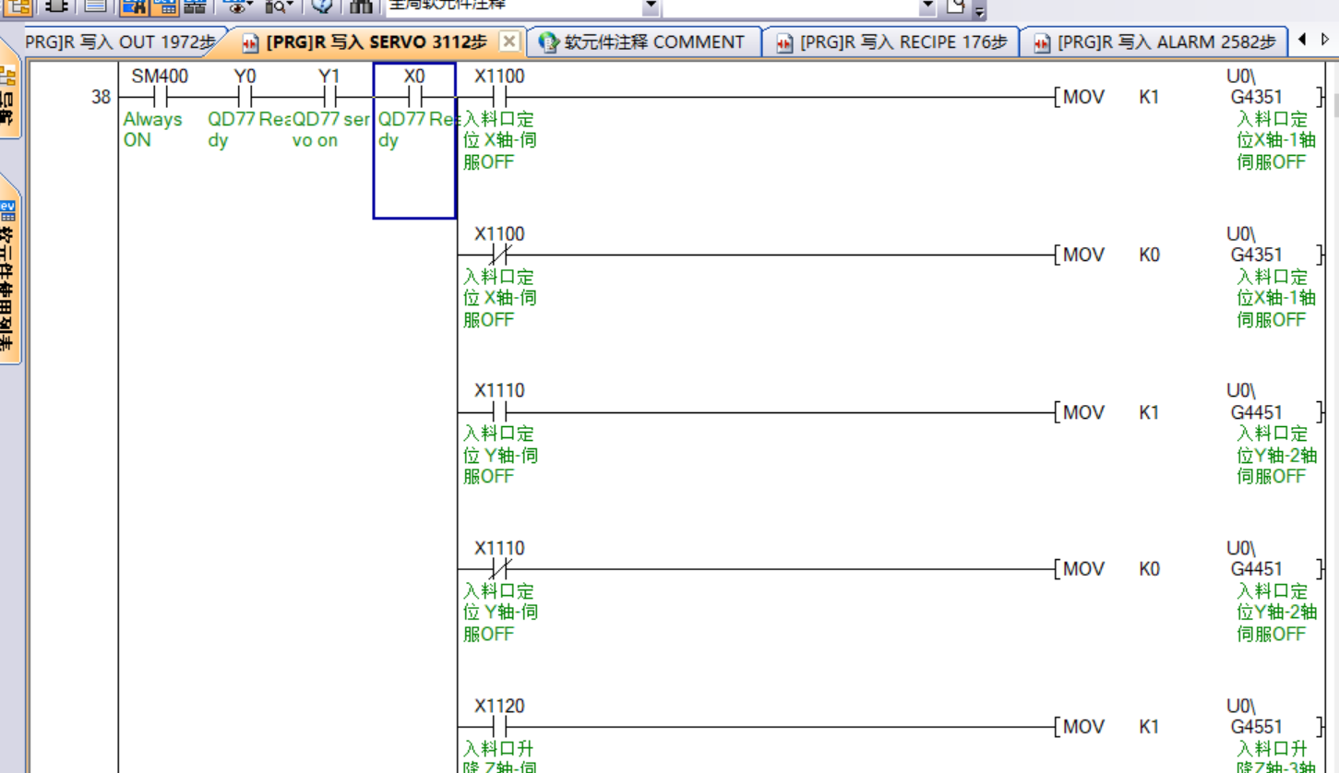
Task: Switch to the R 写入 RECIPE tab
Action: click(892, 42)
